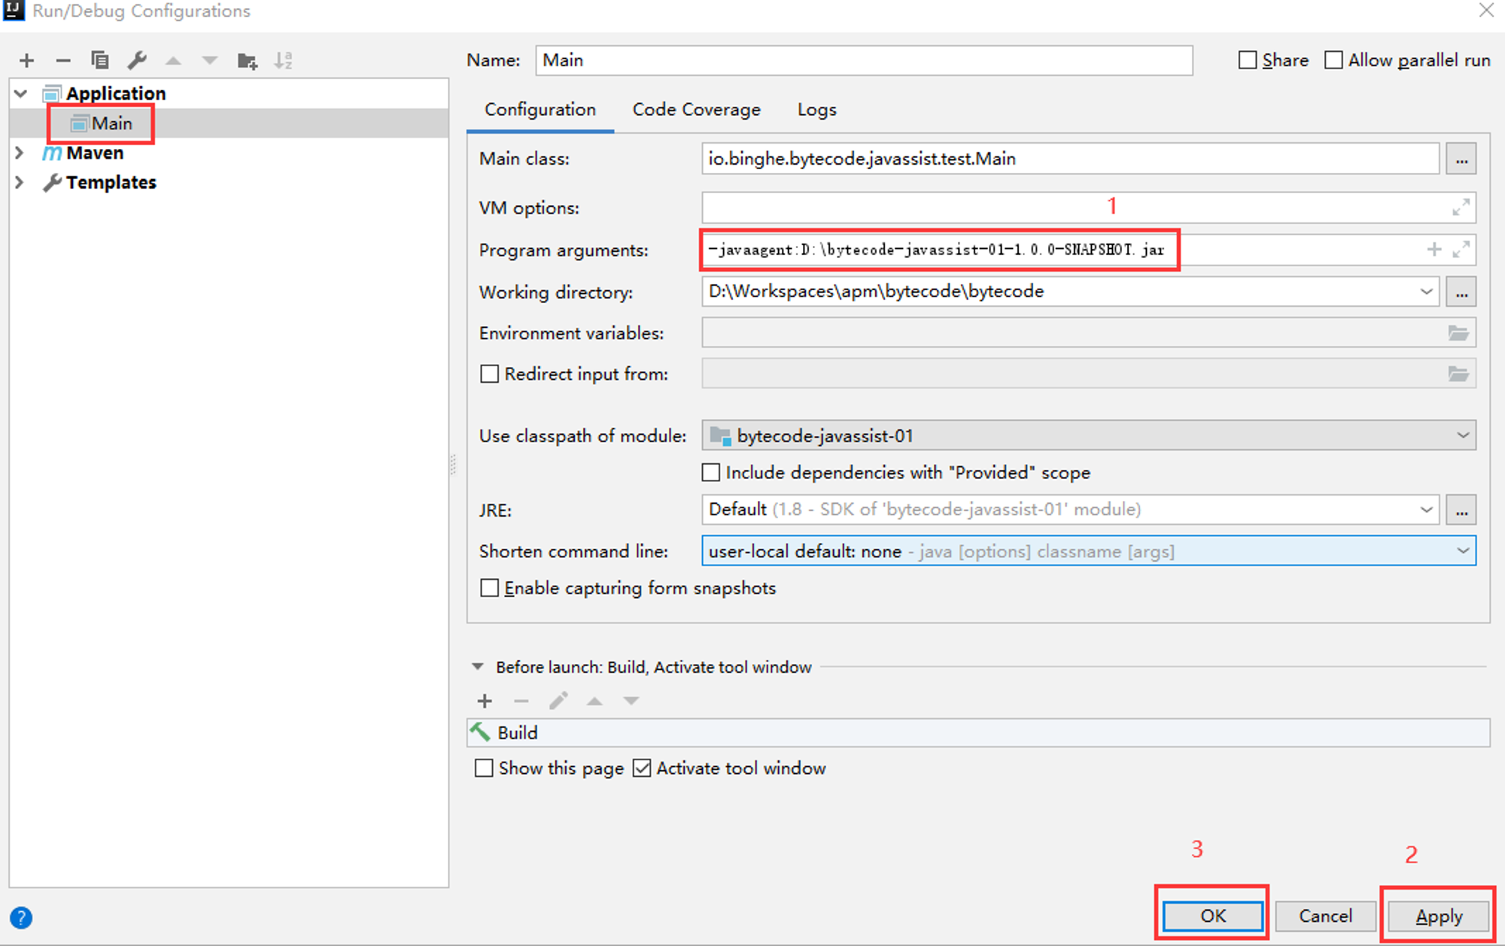Add new configuration with plus icon
The image size is (1505, 946).
pyautogui.click(x=27, y=60)
